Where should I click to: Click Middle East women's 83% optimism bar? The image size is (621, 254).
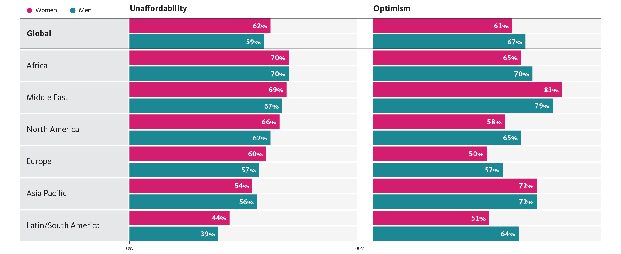tap(467, 90)
